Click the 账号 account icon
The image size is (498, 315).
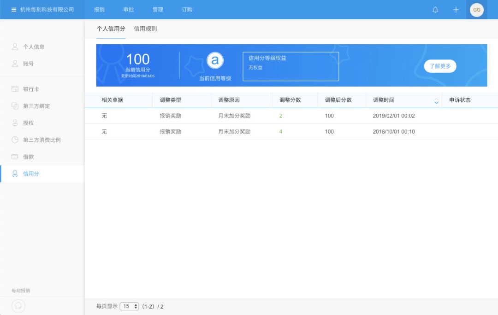(x=15, y=64)
